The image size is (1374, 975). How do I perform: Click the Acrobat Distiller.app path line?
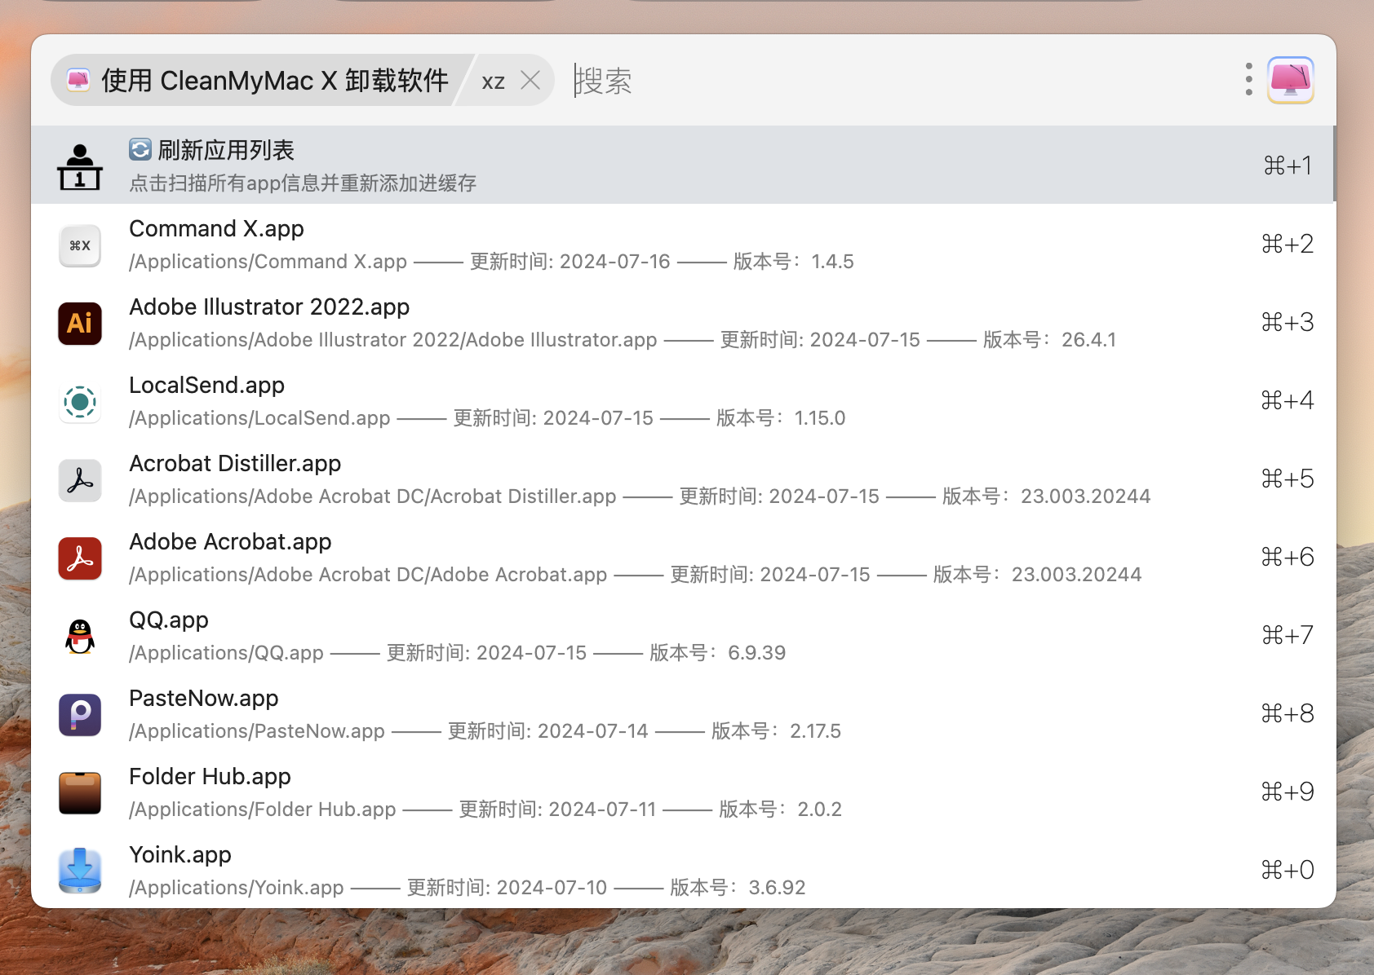tap(640, 496)
